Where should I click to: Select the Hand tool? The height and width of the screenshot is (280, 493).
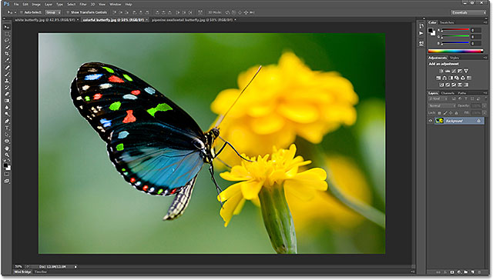tap(7, 148)
